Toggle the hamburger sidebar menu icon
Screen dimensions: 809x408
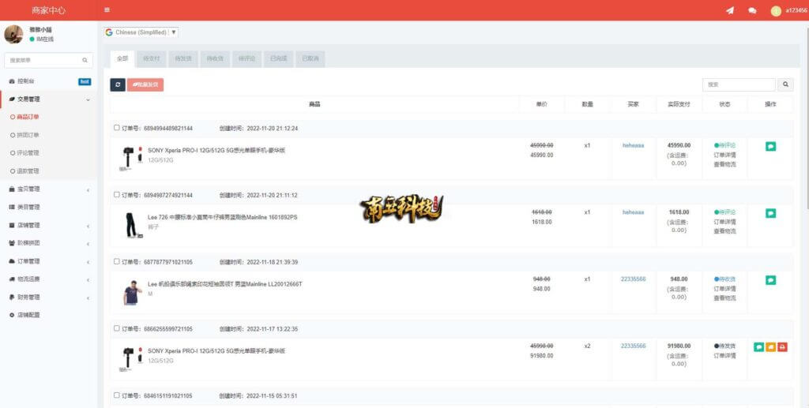click(x=107, y=9)
